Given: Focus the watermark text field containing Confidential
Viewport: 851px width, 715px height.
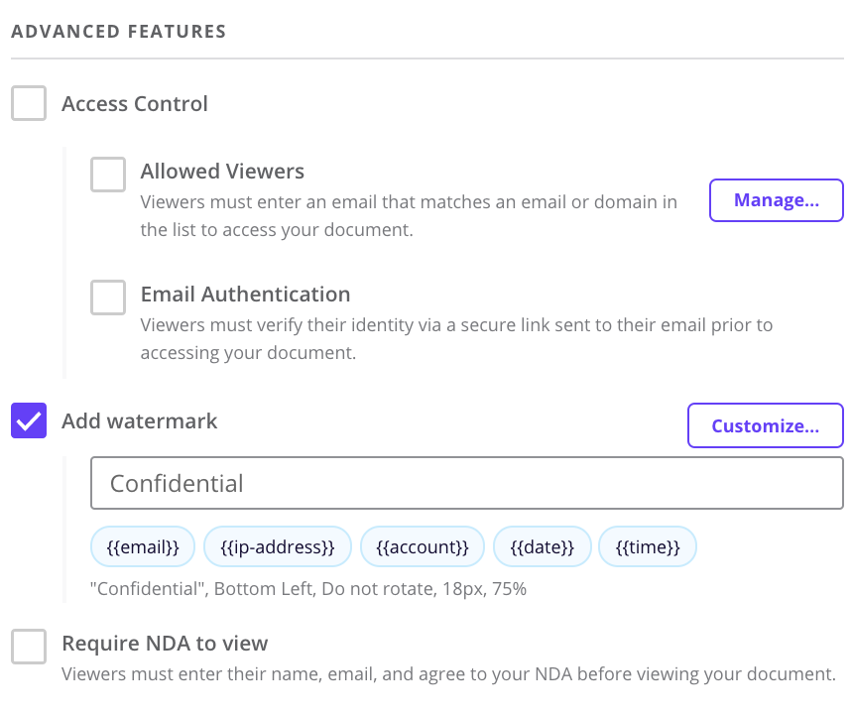Looking at the screenshot, I should pos(467,483).
